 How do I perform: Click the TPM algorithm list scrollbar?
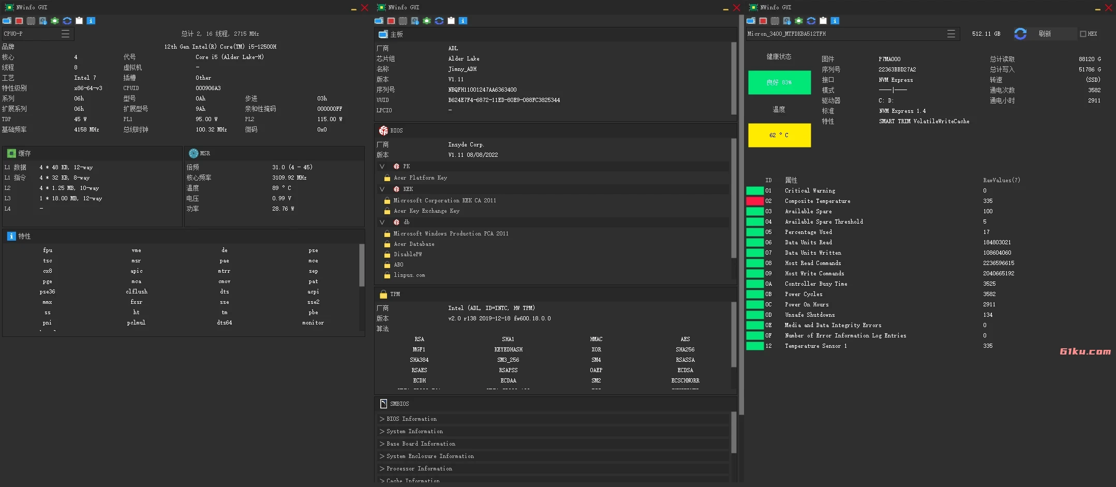point(734,334)
